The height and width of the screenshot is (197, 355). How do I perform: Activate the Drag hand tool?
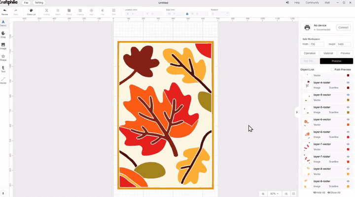(3, 33)
